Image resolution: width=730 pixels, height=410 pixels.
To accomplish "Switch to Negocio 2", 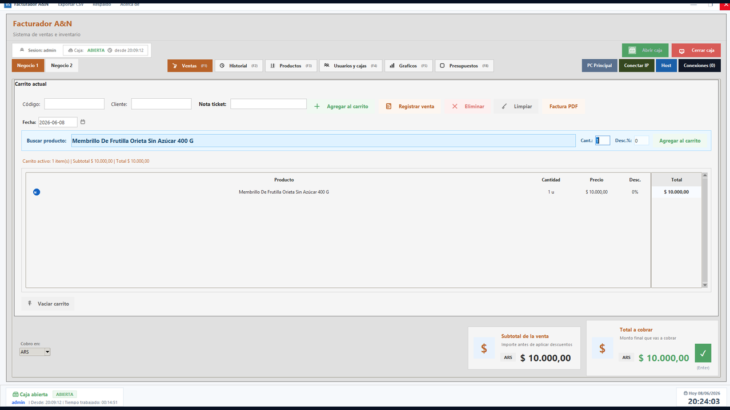I will pos(62,66).
